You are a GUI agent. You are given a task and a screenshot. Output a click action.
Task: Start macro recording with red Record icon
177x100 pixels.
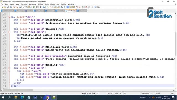click(x=87, y=7)
